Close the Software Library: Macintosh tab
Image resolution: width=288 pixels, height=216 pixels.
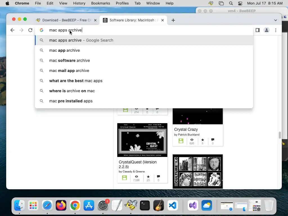tap(163, 20)
